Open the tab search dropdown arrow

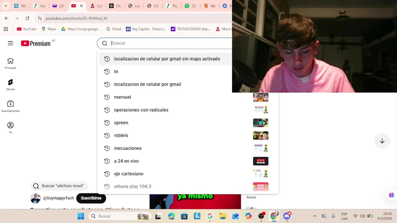pos(6,6)
